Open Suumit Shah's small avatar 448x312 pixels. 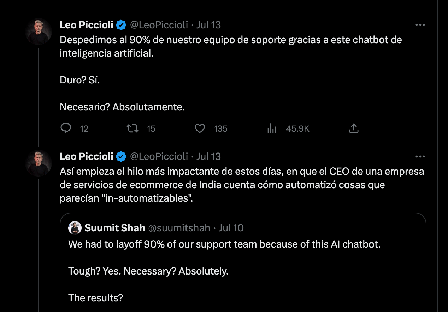pyautogui.click(x=75, y=228)
